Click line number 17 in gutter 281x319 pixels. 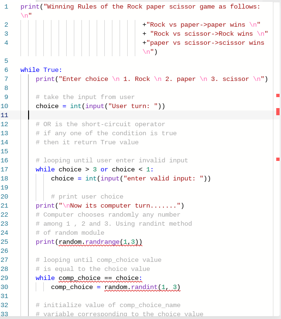tap(4, 169)
